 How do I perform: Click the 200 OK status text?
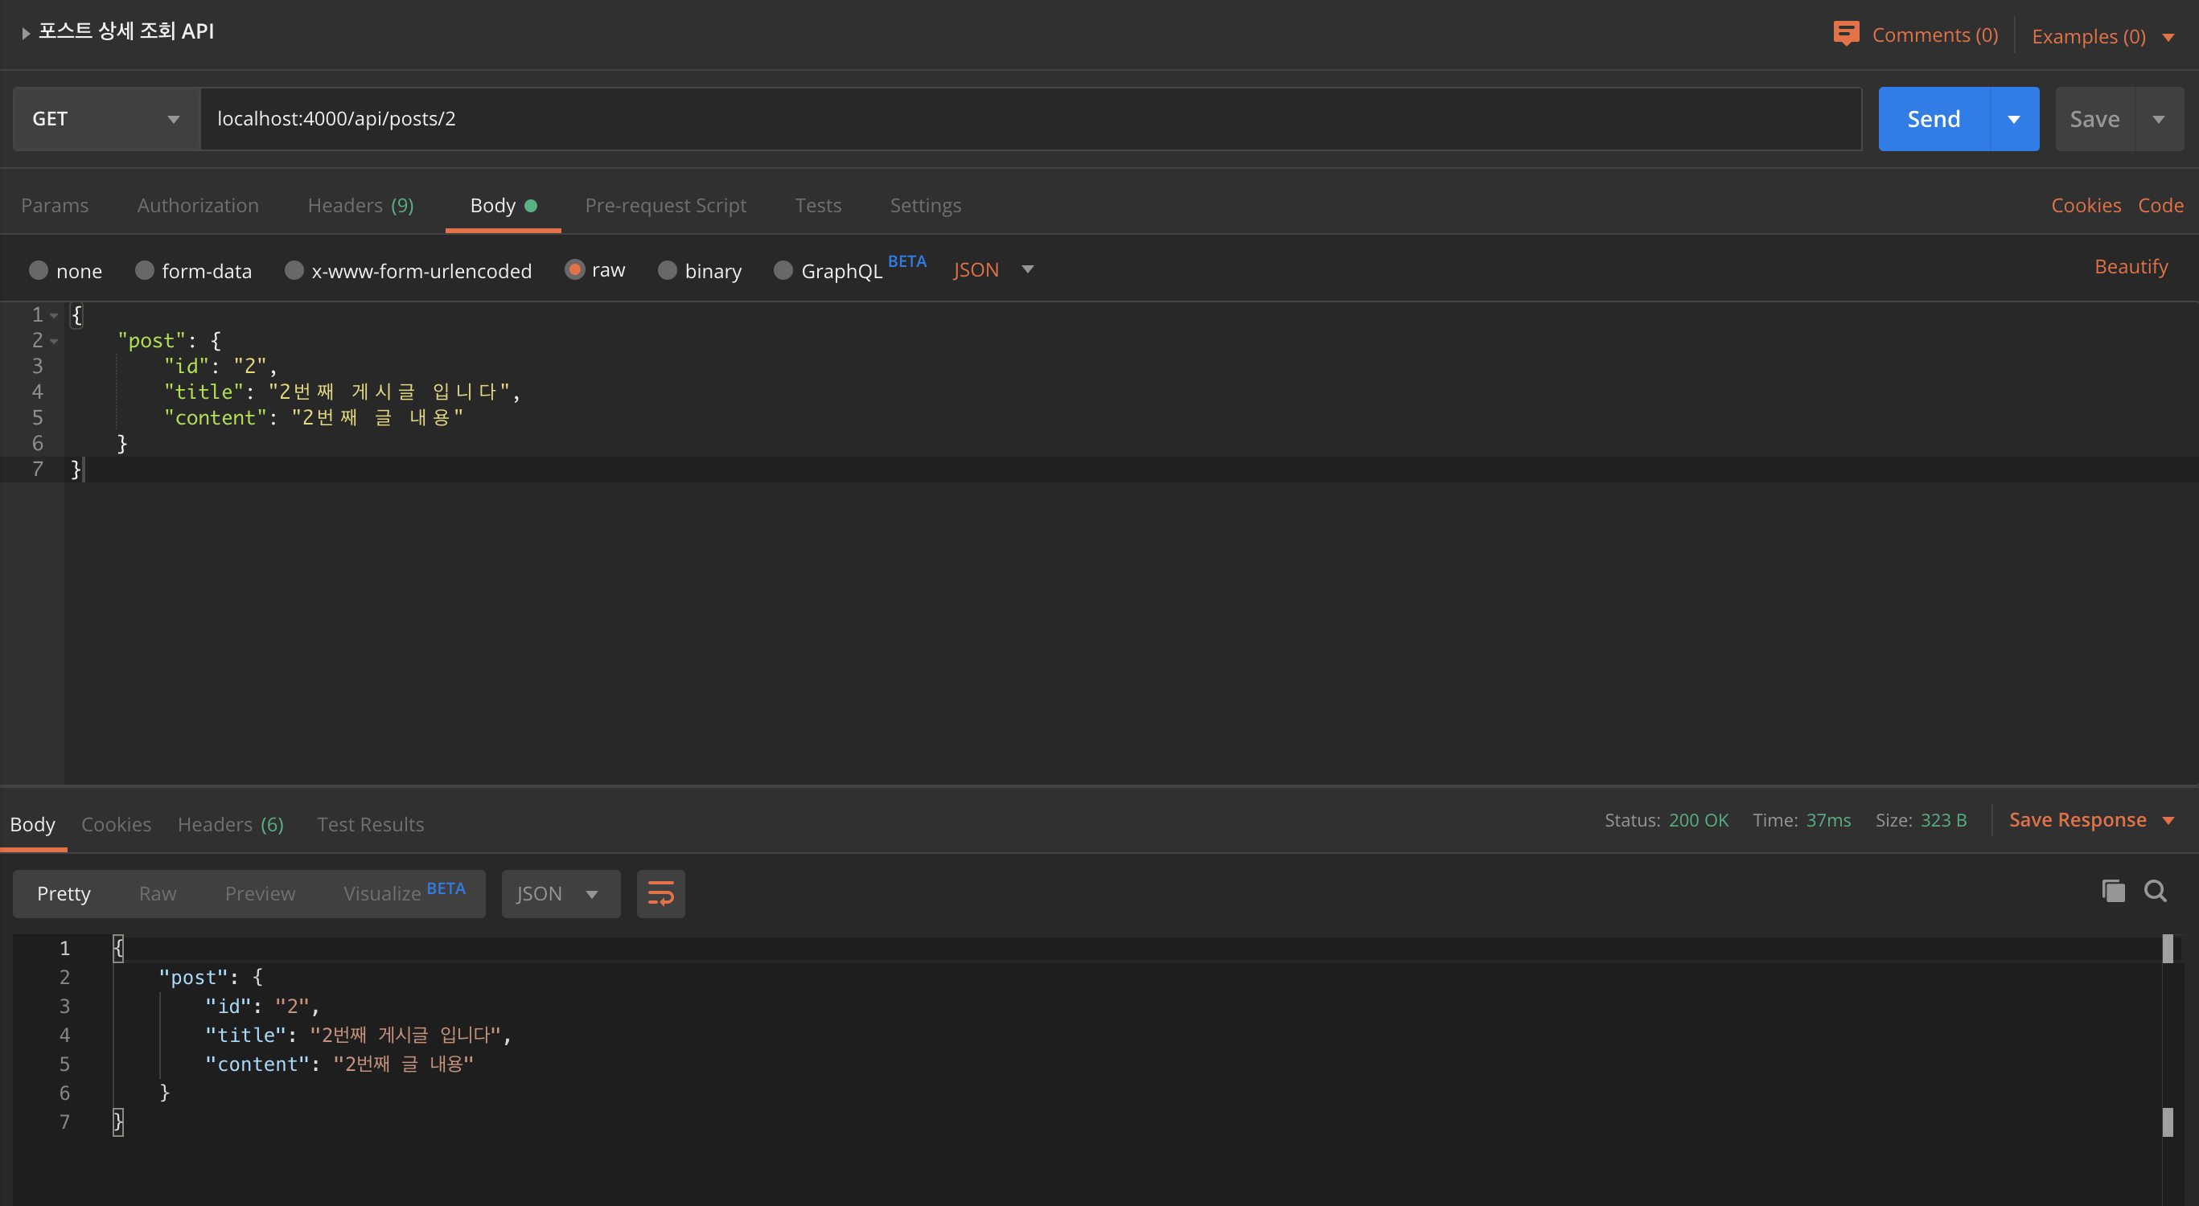[1698, 820]
